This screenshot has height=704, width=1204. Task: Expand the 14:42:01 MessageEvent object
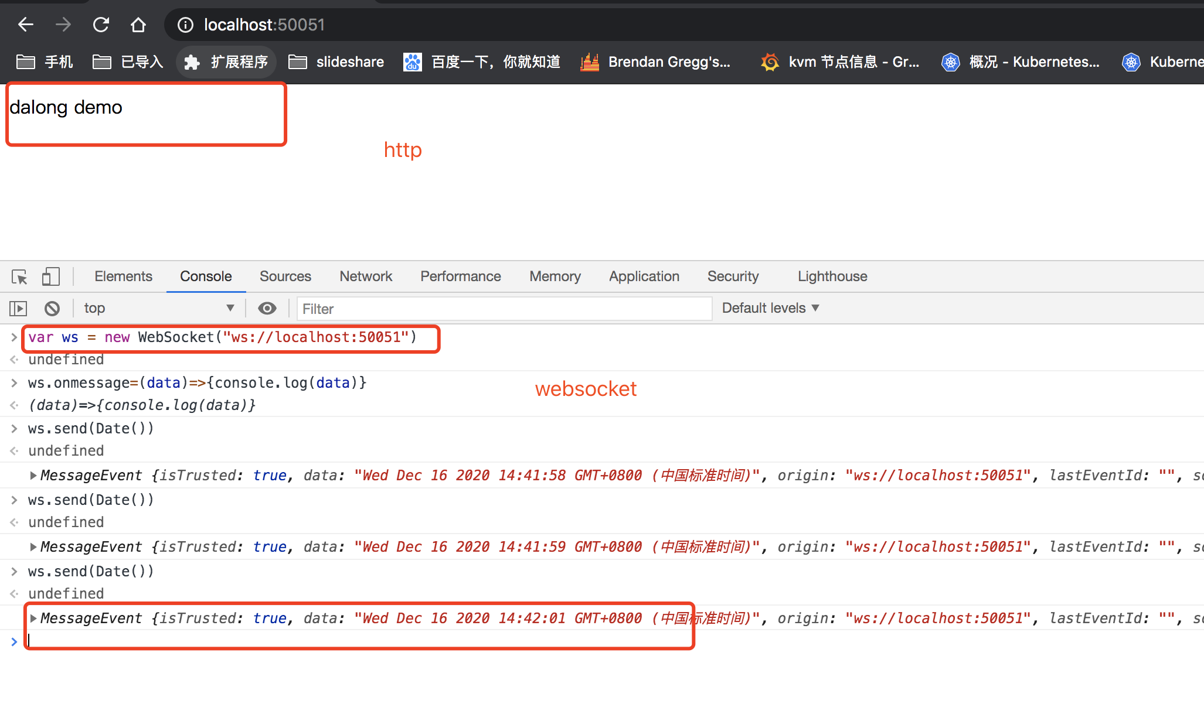(33, 618)
